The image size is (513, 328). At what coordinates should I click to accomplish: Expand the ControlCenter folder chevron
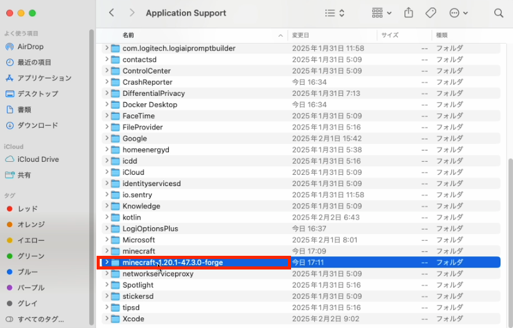point(107,70)
